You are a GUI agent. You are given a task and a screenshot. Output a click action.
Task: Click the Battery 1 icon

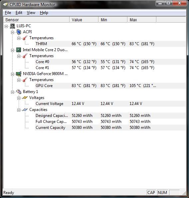click(x=19, y=92)
